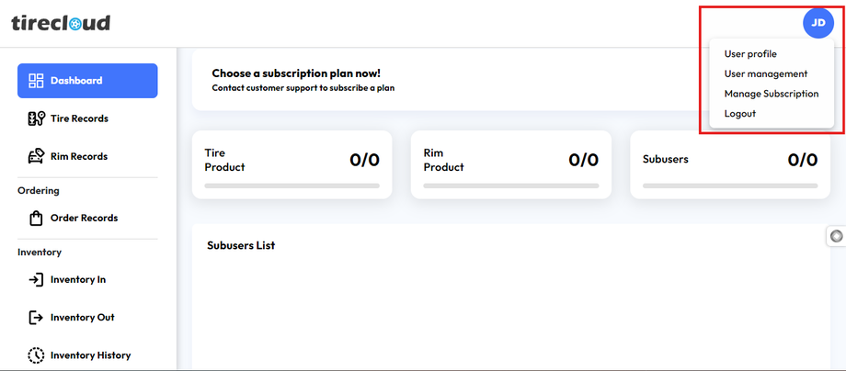Image resolution: width=846 pixels, height=371 pixels.
Task: Click the Rim Product progress bar
Action: [x=510, y=185]
